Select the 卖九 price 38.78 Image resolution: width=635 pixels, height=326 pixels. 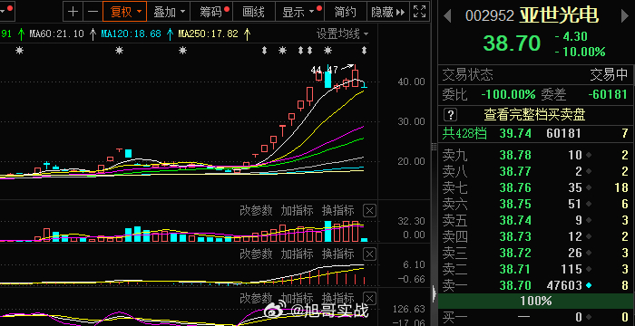pyautogui.click(x=515, y=155)
